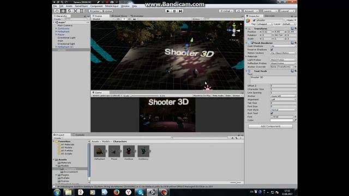Toggle the object active checkbox

click(x=254, y=20)
